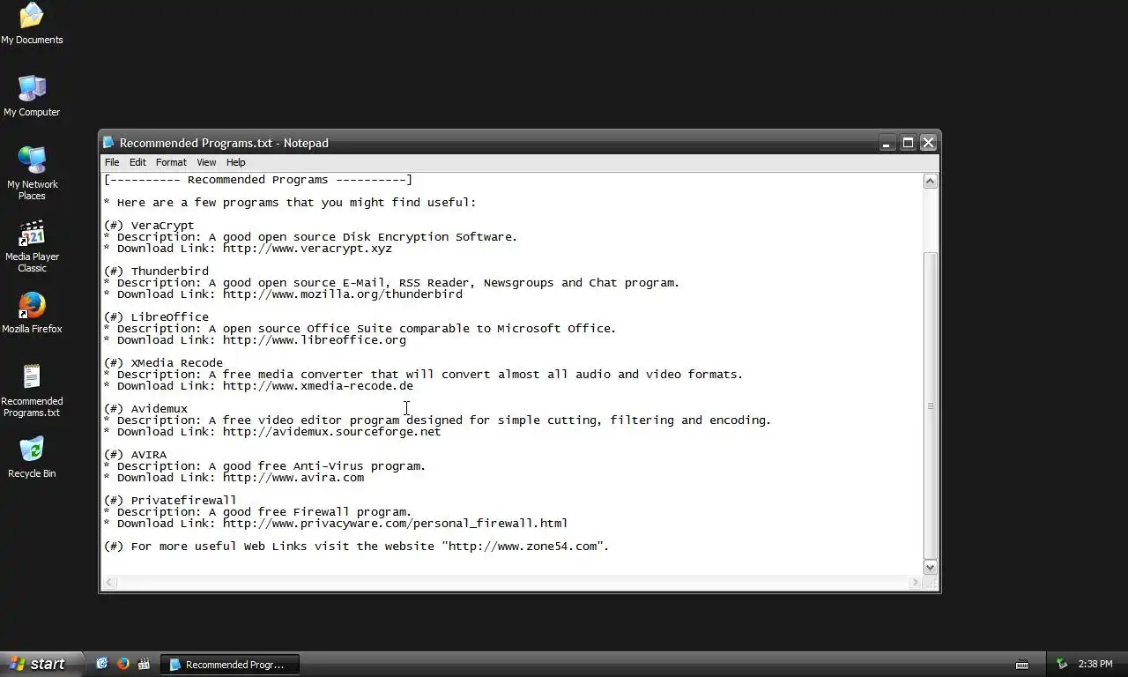Screen dimensions: 1128x677
Task: Close the Notepad window
Action: [x=928, y=143]
